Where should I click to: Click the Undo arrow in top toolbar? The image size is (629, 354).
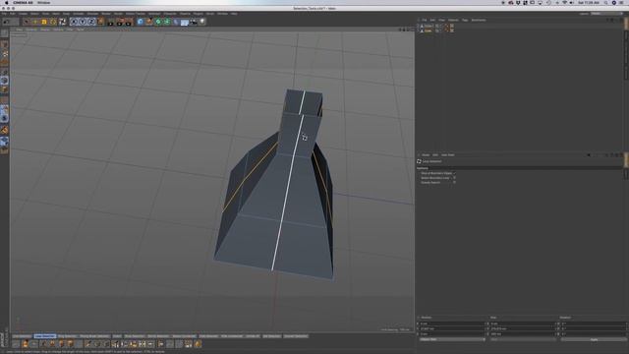7,22
